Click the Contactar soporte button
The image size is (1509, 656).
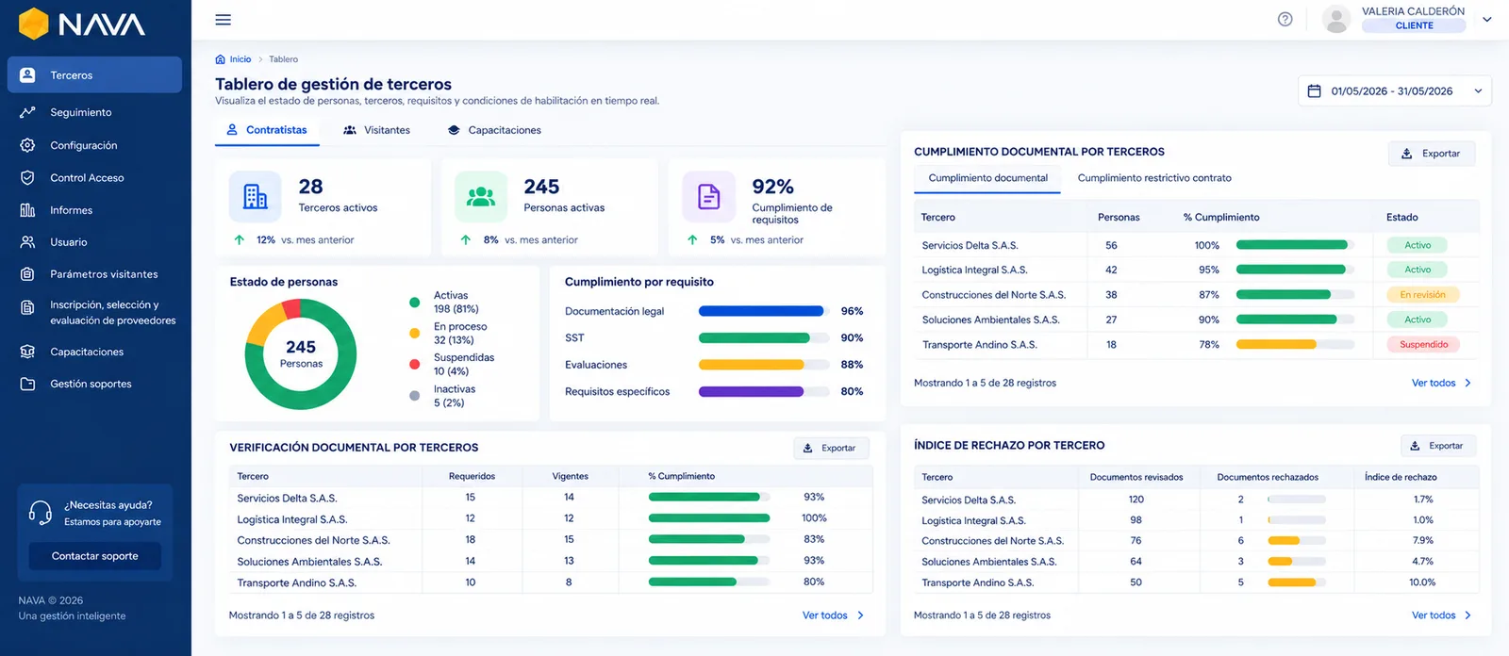point(94,556)
